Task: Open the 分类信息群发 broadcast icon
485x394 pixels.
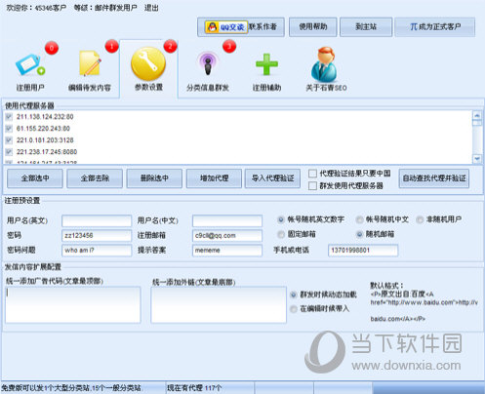Action: pos(208,63)
